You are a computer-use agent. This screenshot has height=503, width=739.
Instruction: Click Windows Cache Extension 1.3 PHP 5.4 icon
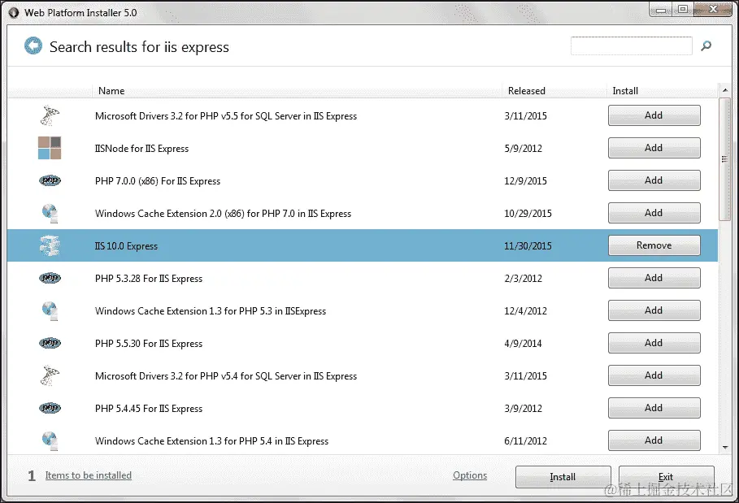(x=50, y=440)
